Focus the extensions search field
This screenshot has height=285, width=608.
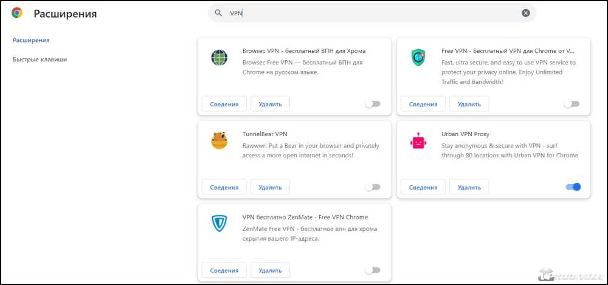[372, 13]
